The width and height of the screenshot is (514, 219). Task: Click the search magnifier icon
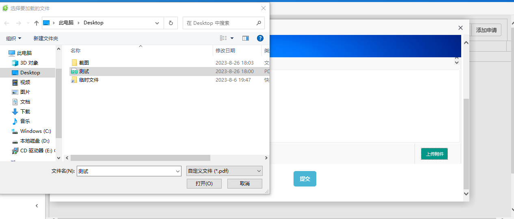pos(259,23)
